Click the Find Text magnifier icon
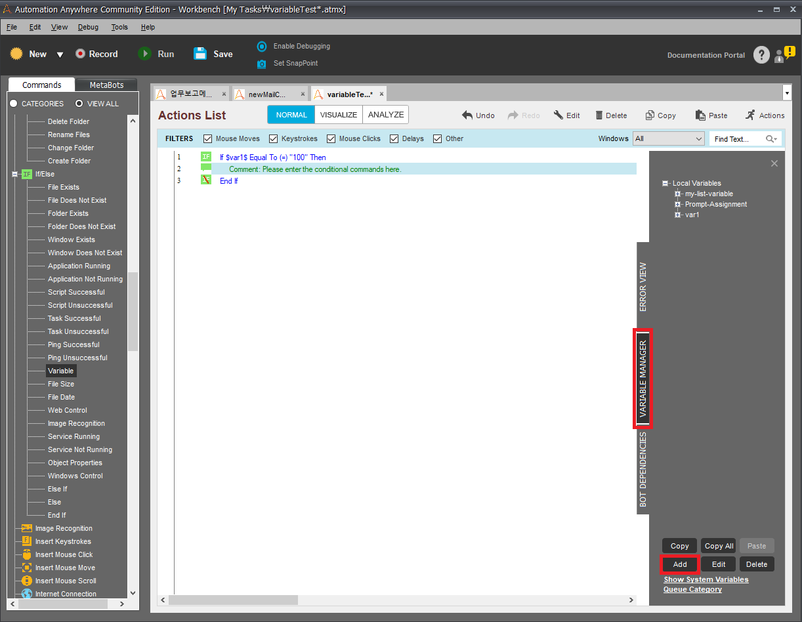 coord(771,139)
